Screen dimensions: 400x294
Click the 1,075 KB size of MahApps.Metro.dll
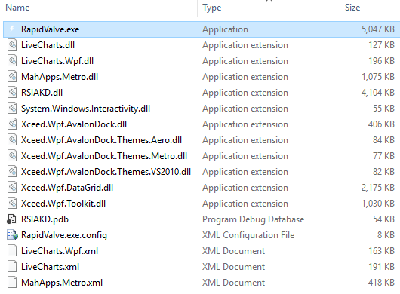coord(378,77)
